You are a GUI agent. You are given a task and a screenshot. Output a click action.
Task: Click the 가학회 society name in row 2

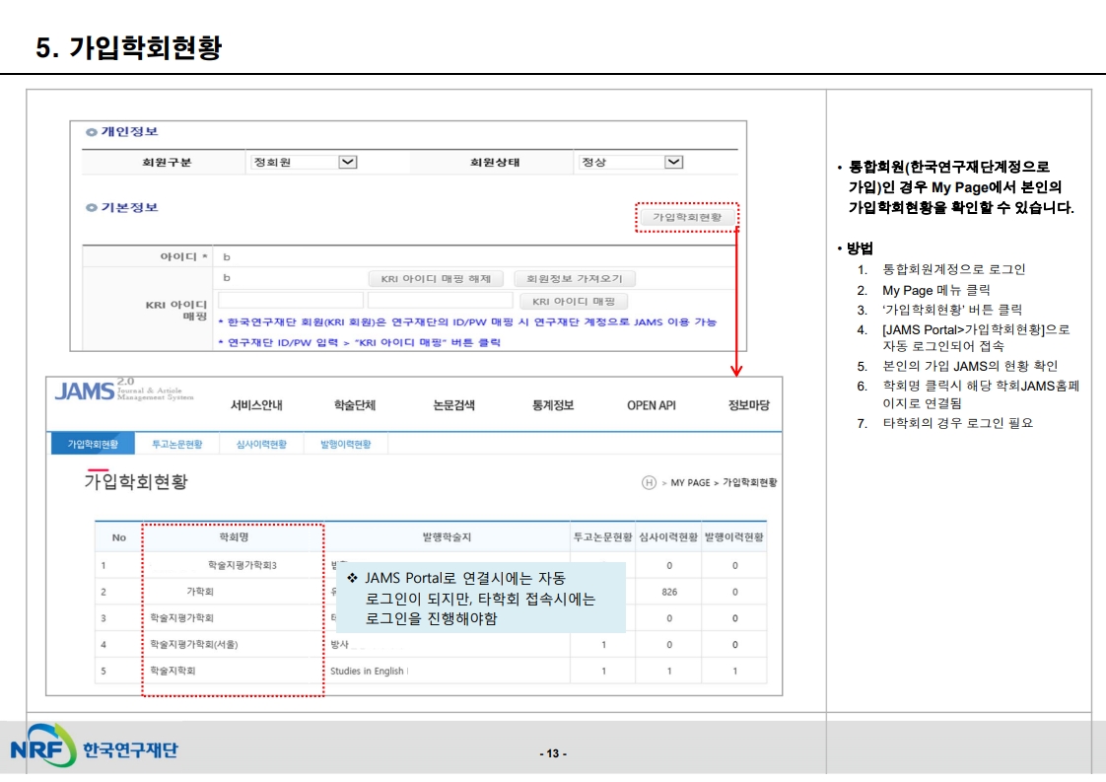tap(200, 592)
